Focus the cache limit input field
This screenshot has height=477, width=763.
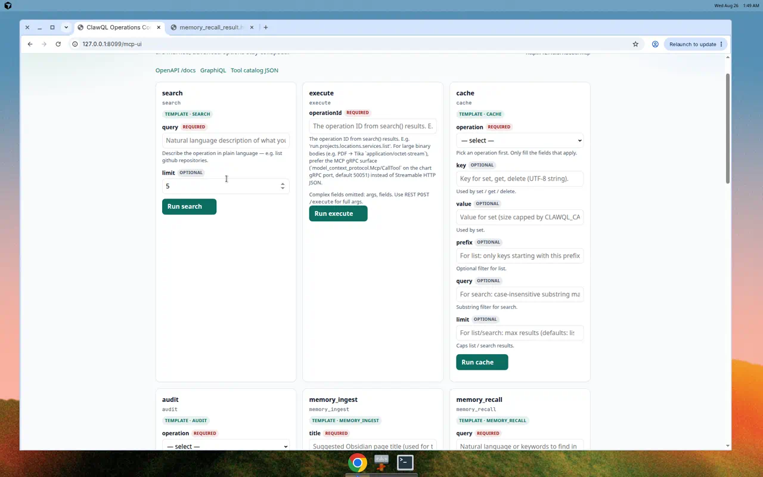click(x=520, y=333)
